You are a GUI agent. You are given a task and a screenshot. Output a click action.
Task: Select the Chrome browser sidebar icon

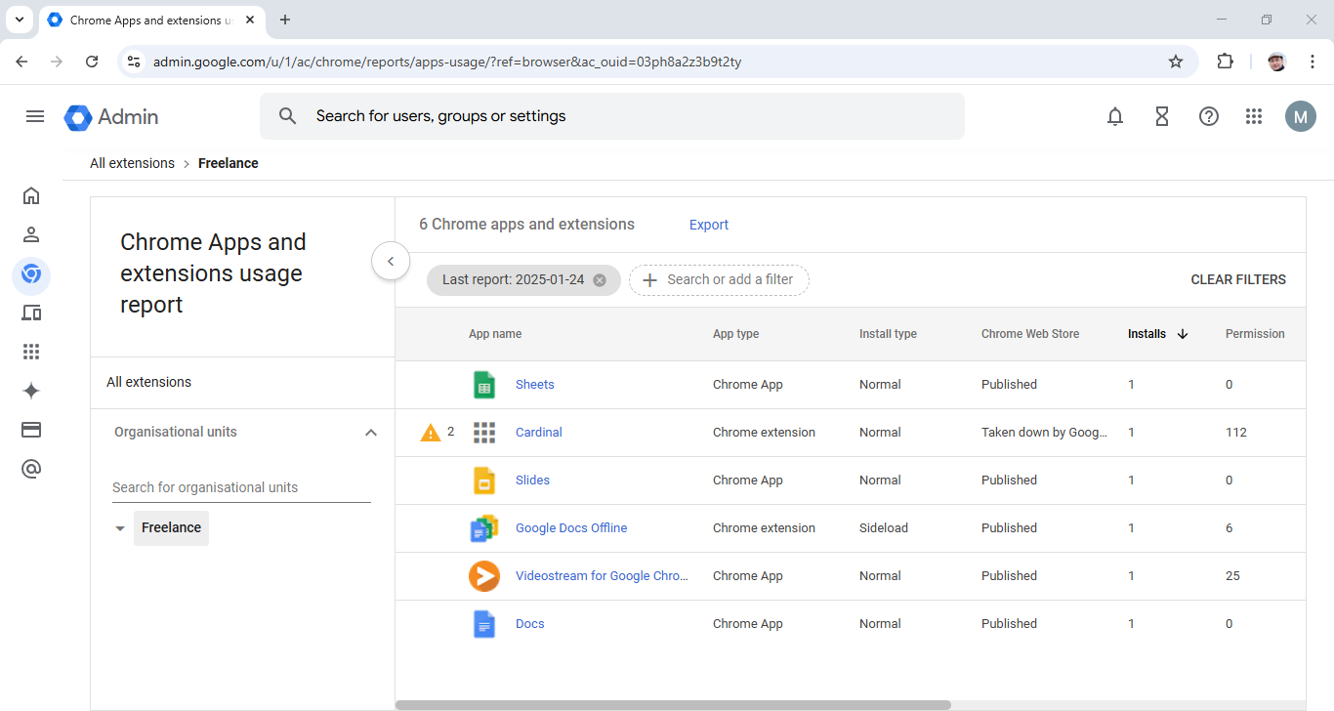(31, 274)
